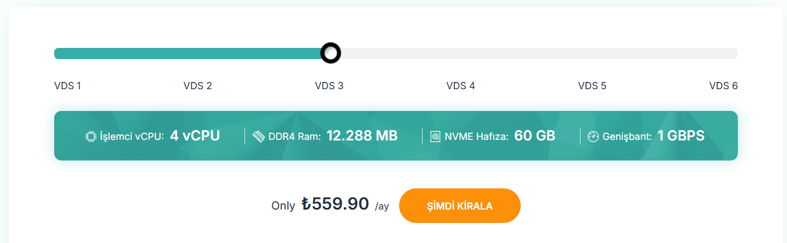Select the VDS 1 plan label
Screen dimensions: 787x243
coord(68,86)
